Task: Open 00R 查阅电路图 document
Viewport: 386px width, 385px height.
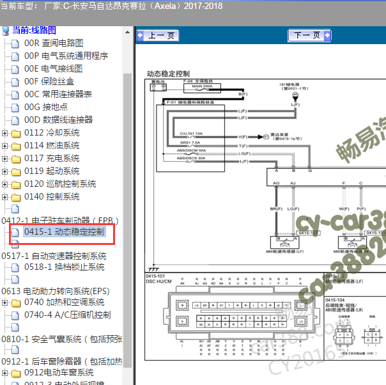Action: 54,43
